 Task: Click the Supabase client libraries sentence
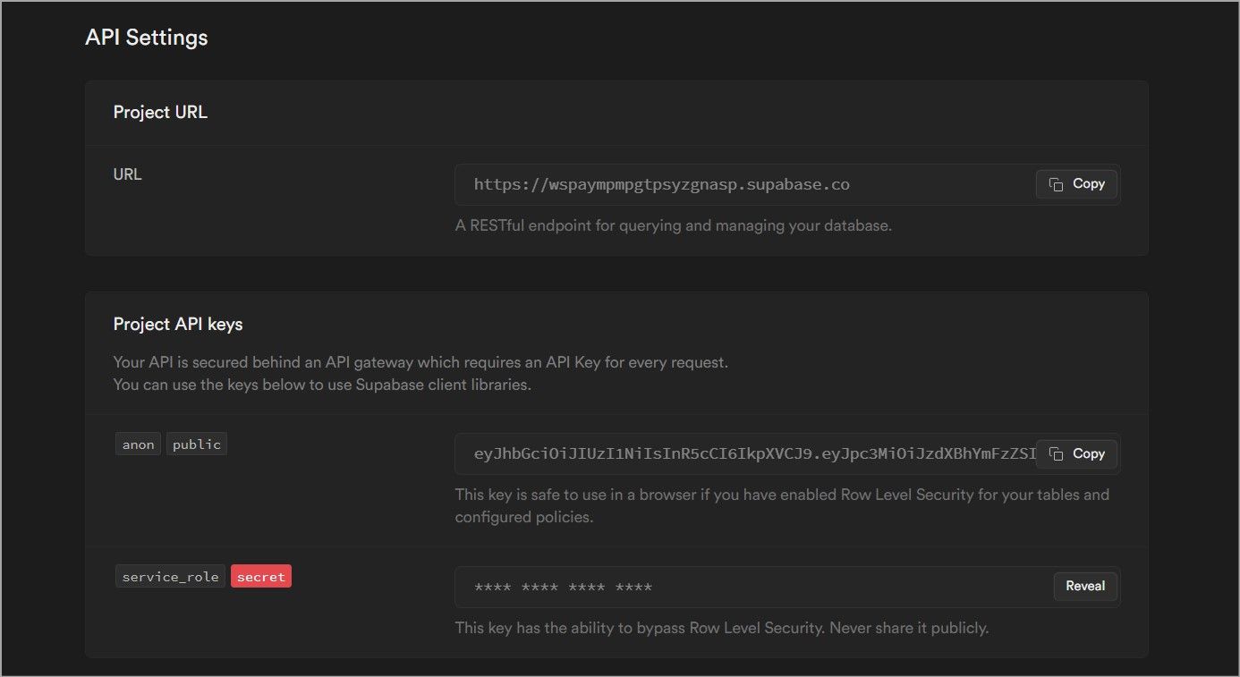[322, 385]
